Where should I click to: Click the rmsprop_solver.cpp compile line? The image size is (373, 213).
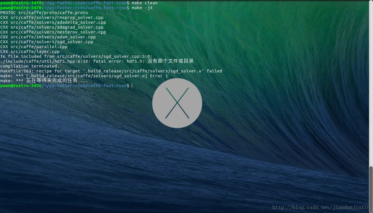click(52, 17)
